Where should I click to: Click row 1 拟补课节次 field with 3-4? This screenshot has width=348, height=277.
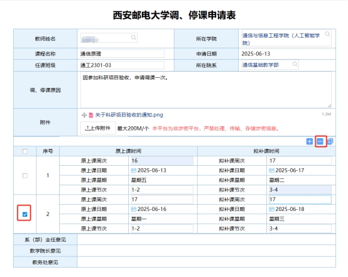tap(300, 190)
